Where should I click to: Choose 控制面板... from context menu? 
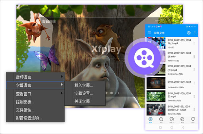coord(35,102)
